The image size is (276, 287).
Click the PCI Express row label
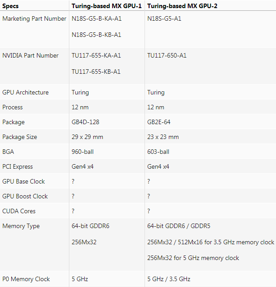[x=18, y=167]
